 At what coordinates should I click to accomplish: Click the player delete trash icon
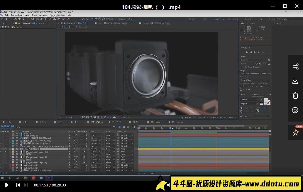295,96
